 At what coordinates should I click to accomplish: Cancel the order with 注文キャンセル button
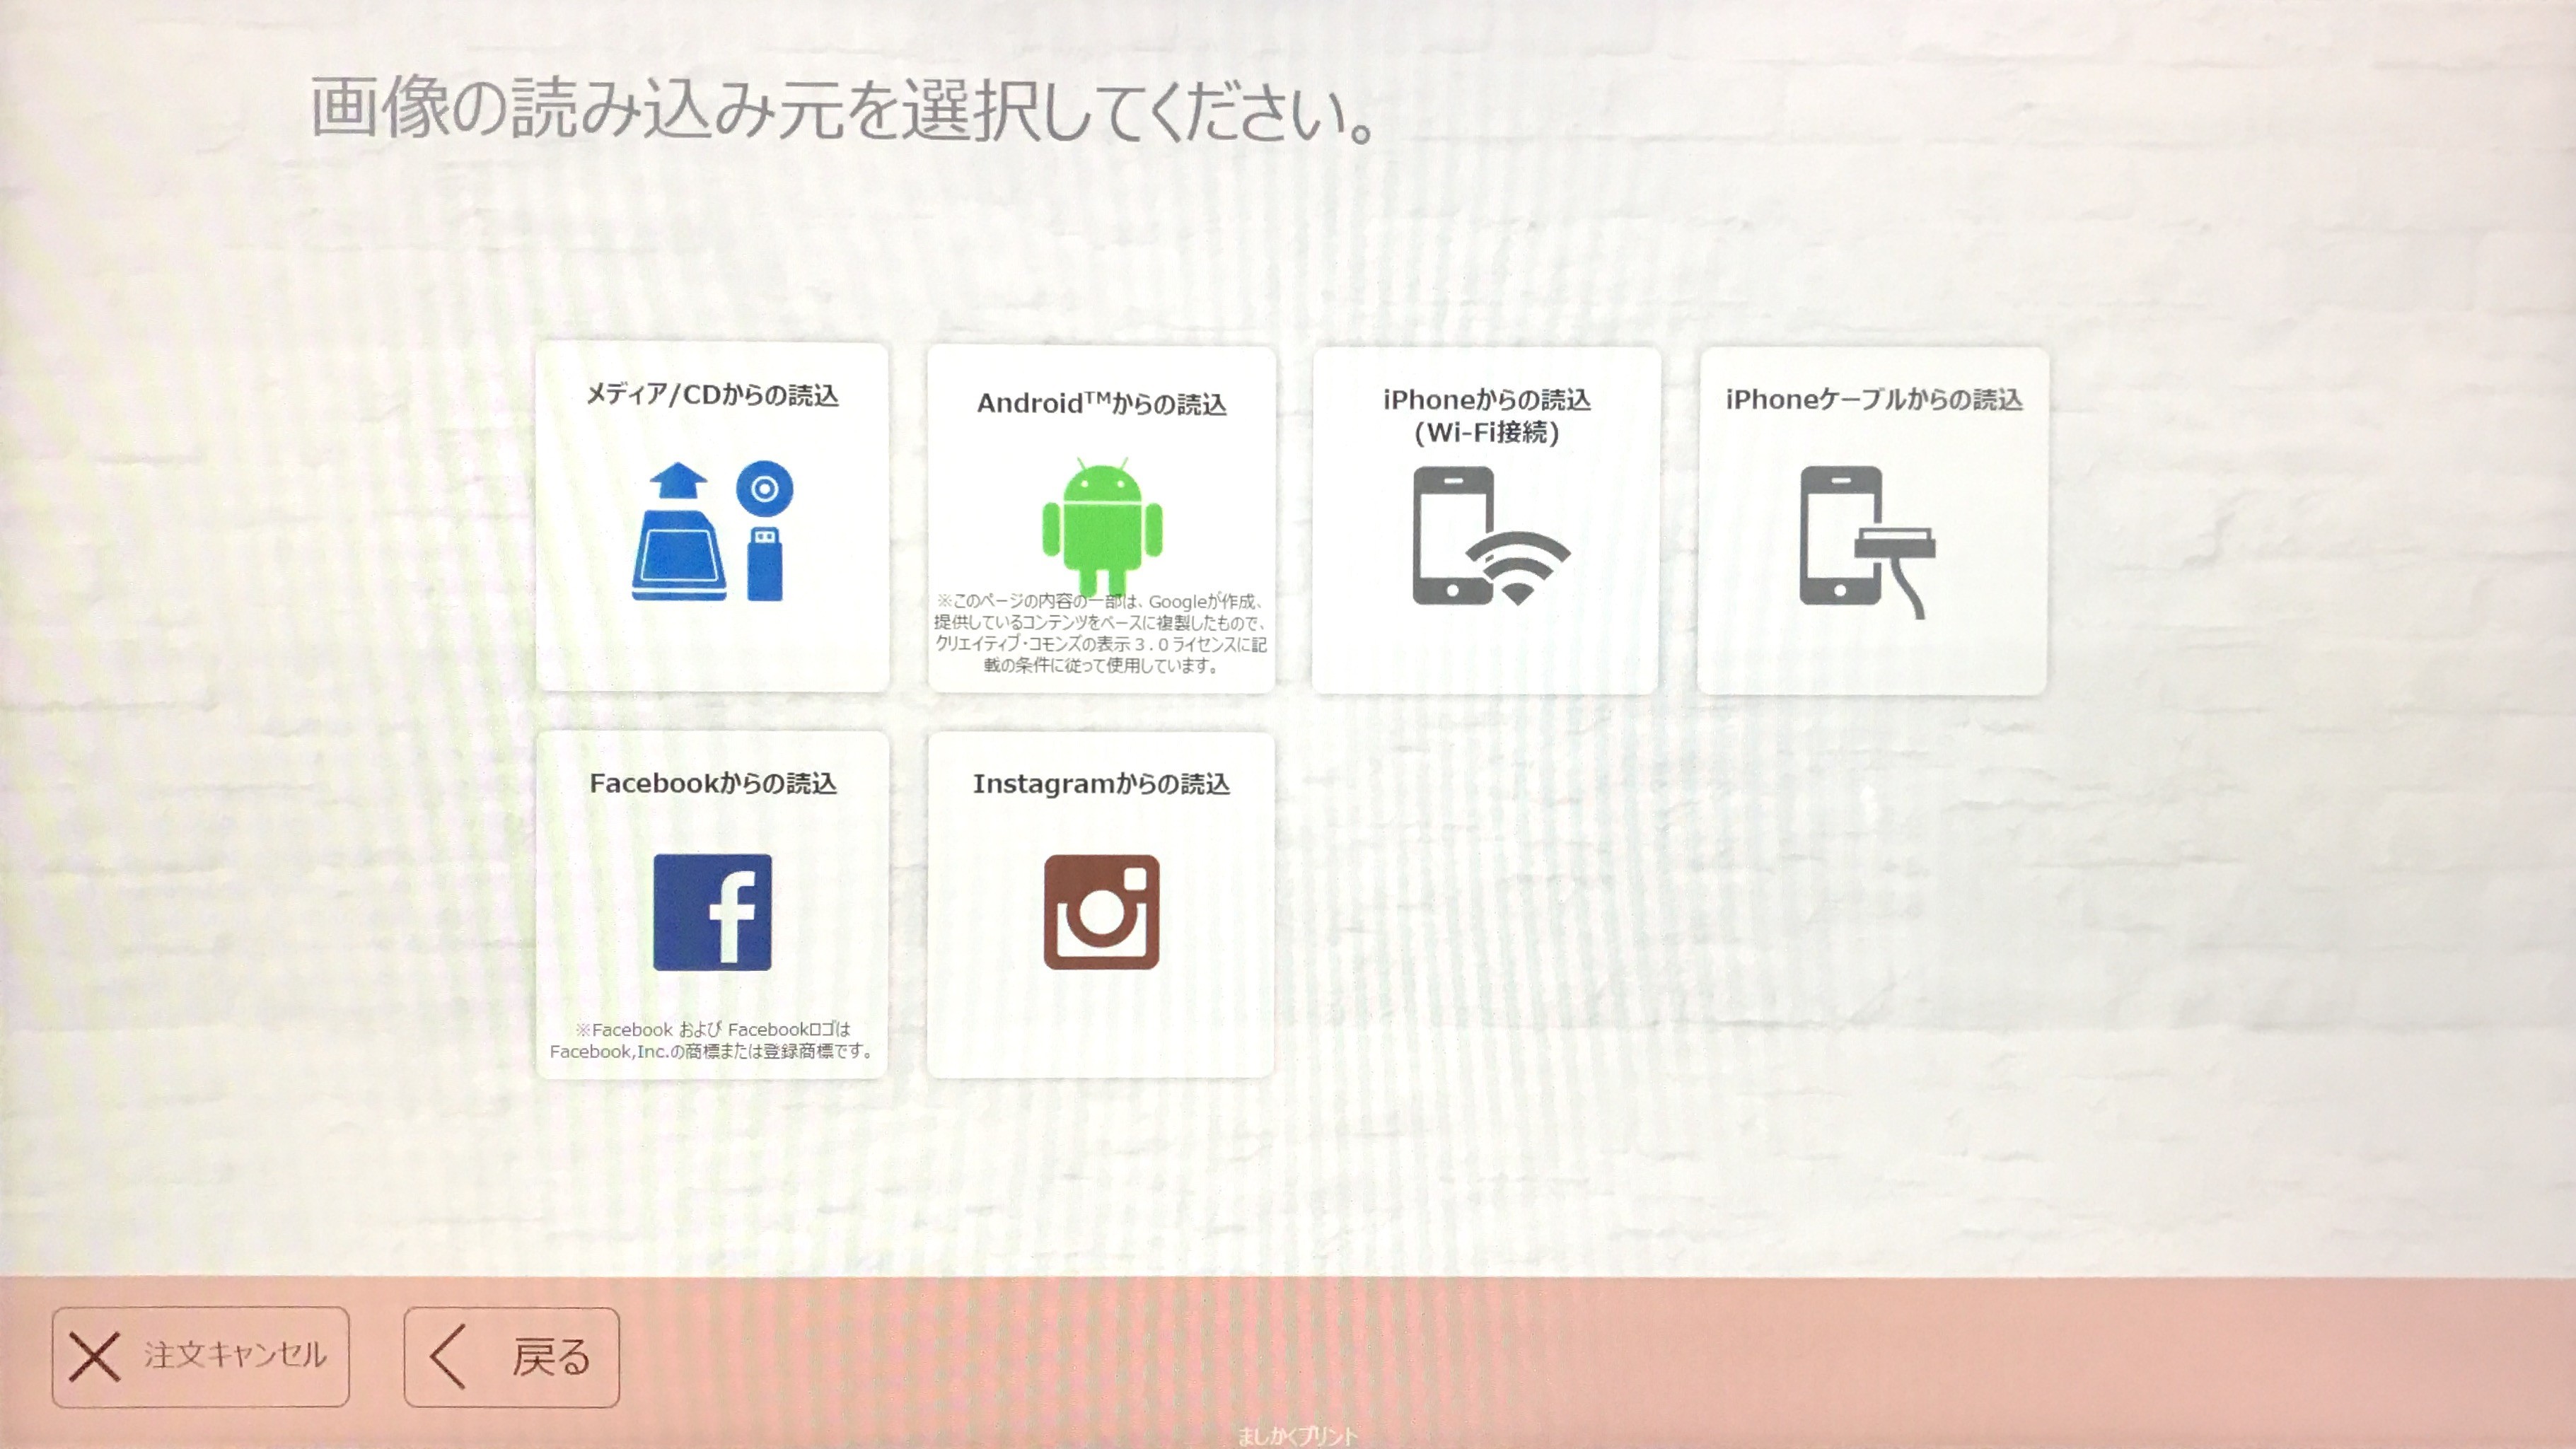pos(201,1357)
